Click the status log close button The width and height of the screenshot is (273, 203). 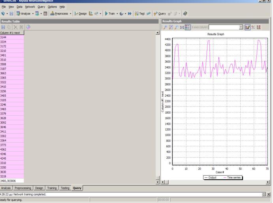click(x=269, y=194)
